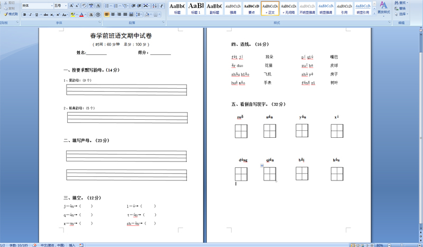Open the bullets list dropdown

(x=111, y=6)
